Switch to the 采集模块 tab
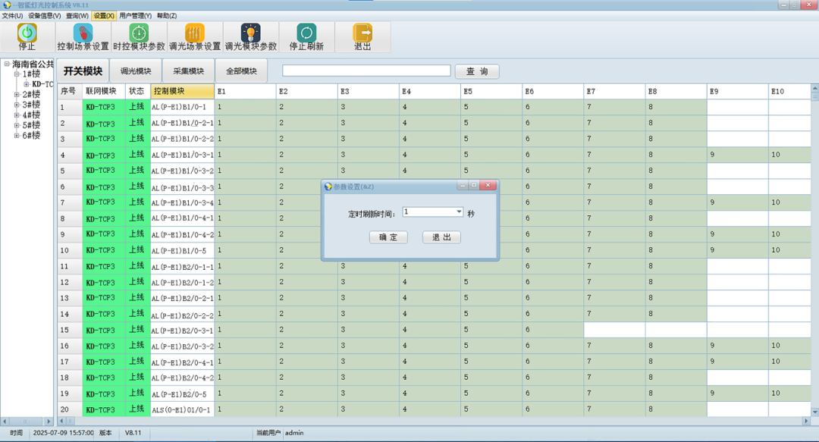The height and width of the screenshot is (442, 819). (x=188, y=71)
